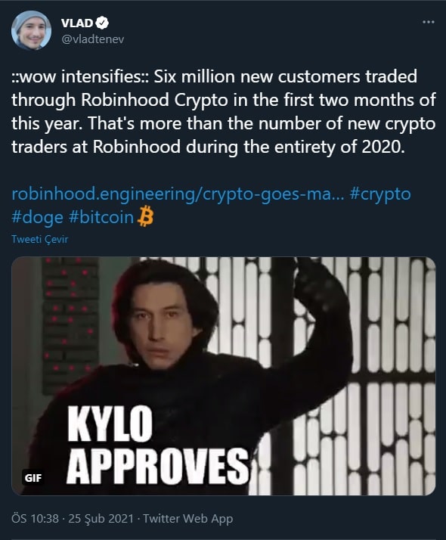The height and width of the screenshot is (540, 446).
Task: Select the #crypto hashtag
Action: coord(380,194)
